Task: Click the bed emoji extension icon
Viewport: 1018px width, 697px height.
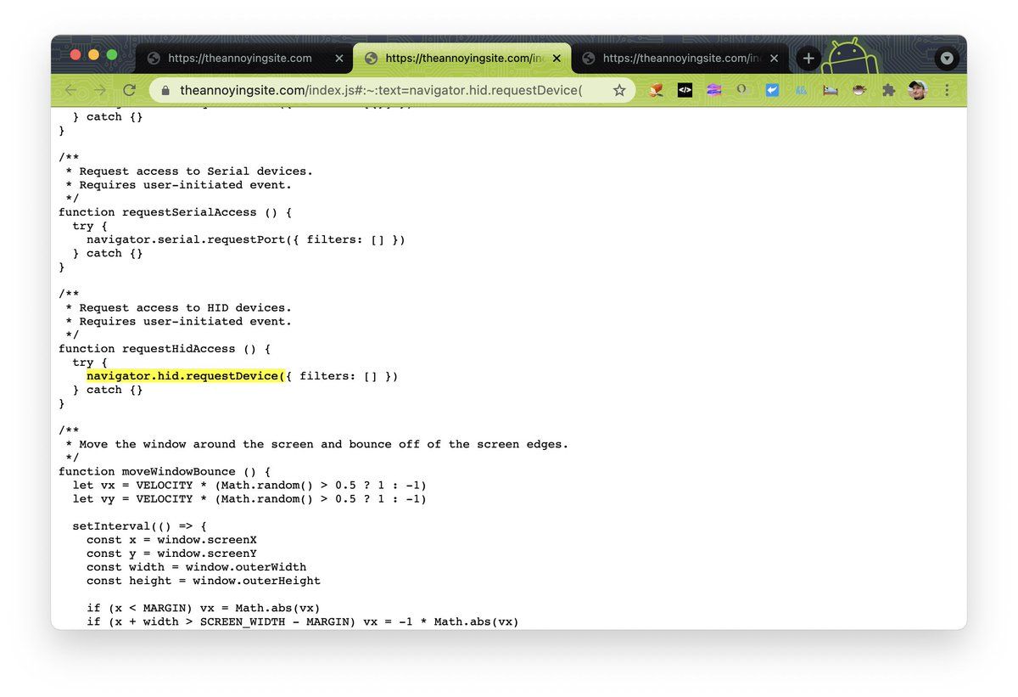Action: [830, 89]
